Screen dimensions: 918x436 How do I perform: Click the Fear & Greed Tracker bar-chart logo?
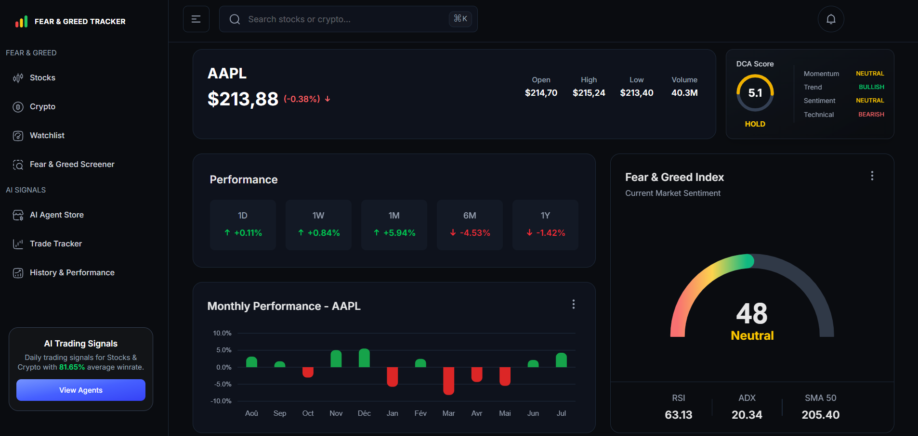click(x=21, y=21)
